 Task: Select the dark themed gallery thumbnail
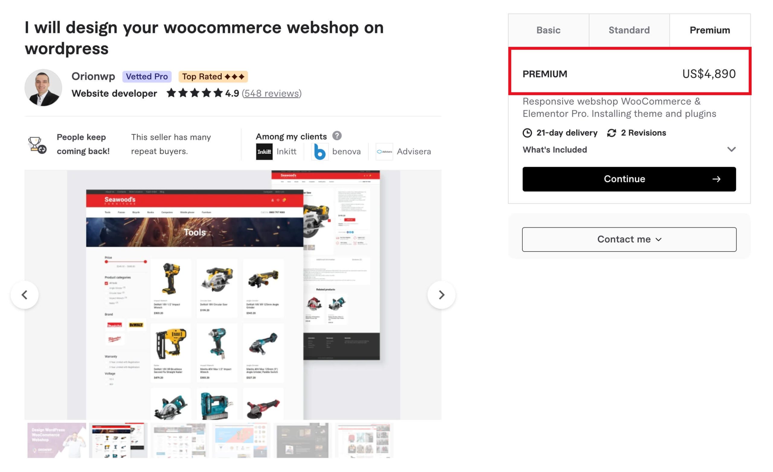click(303, 440)
